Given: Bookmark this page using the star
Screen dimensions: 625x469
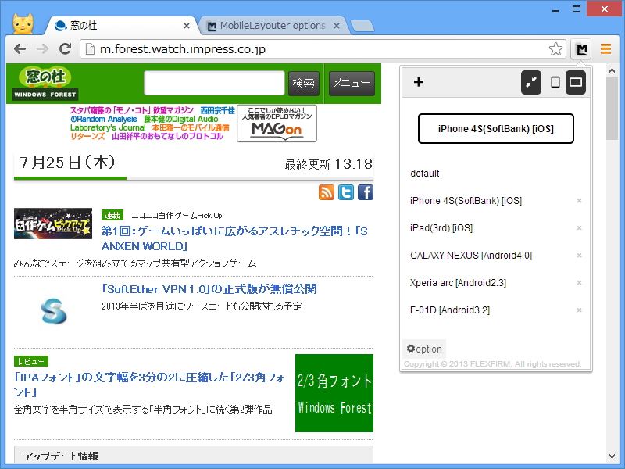Looking at the screenshot, I should (x=555, y=48).
